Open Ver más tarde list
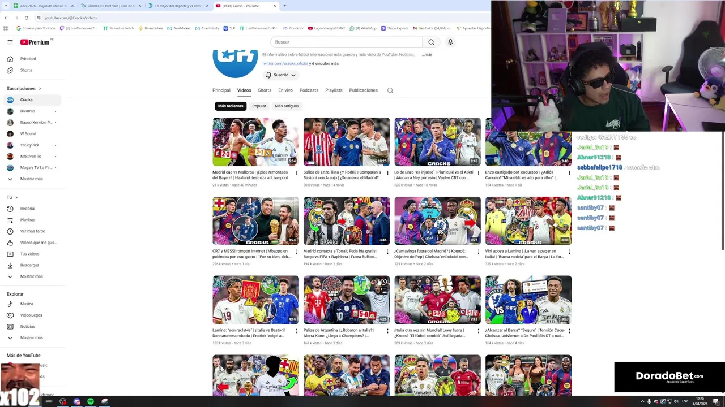The image size is (725, 407). click(32, 231)
